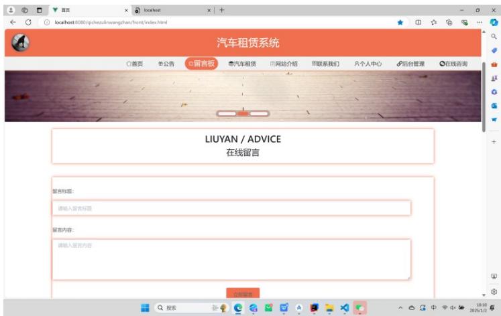Open the browser split screen icon

(417, 22)
